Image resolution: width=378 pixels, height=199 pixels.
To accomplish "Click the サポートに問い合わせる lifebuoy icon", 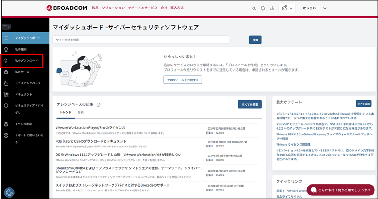I will (x=6, y=135).
